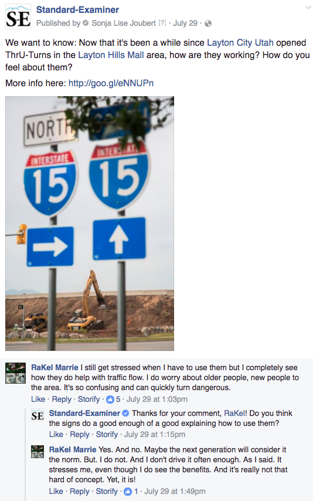Like RaKel Marrie's last reply
313x501 pixels.
point(56,492)
